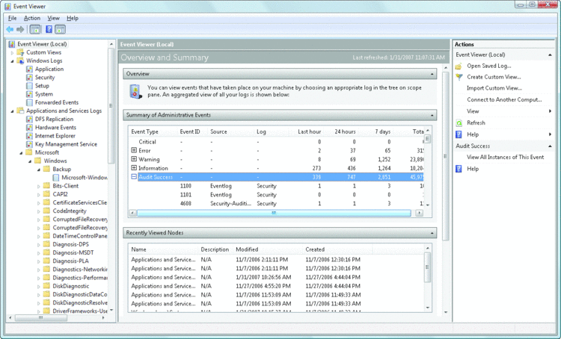
Task: Expand the Warning event type row
Action: point(134,159)
